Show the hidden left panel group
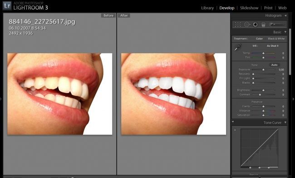This screenshot has width=295, height=178. pyautogui.click(x=1, y=99)
